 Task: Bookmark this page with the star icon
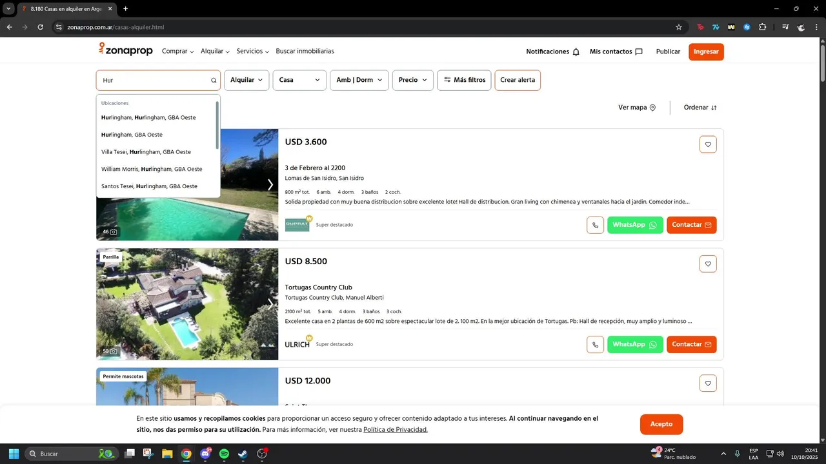[x=679, y=27]
